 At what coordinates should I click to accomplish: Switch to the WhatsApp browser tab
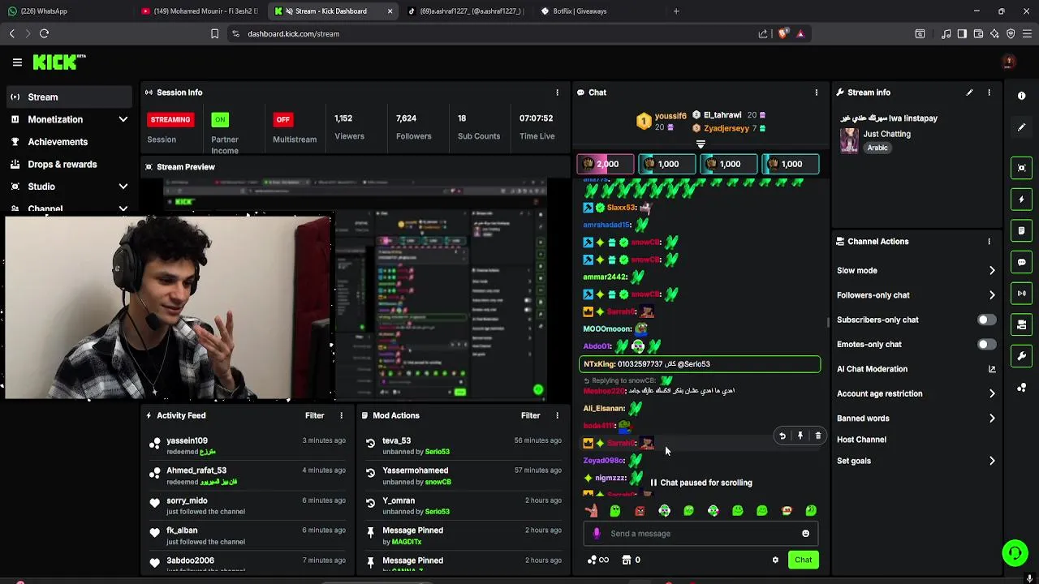(x=67, y=11)
